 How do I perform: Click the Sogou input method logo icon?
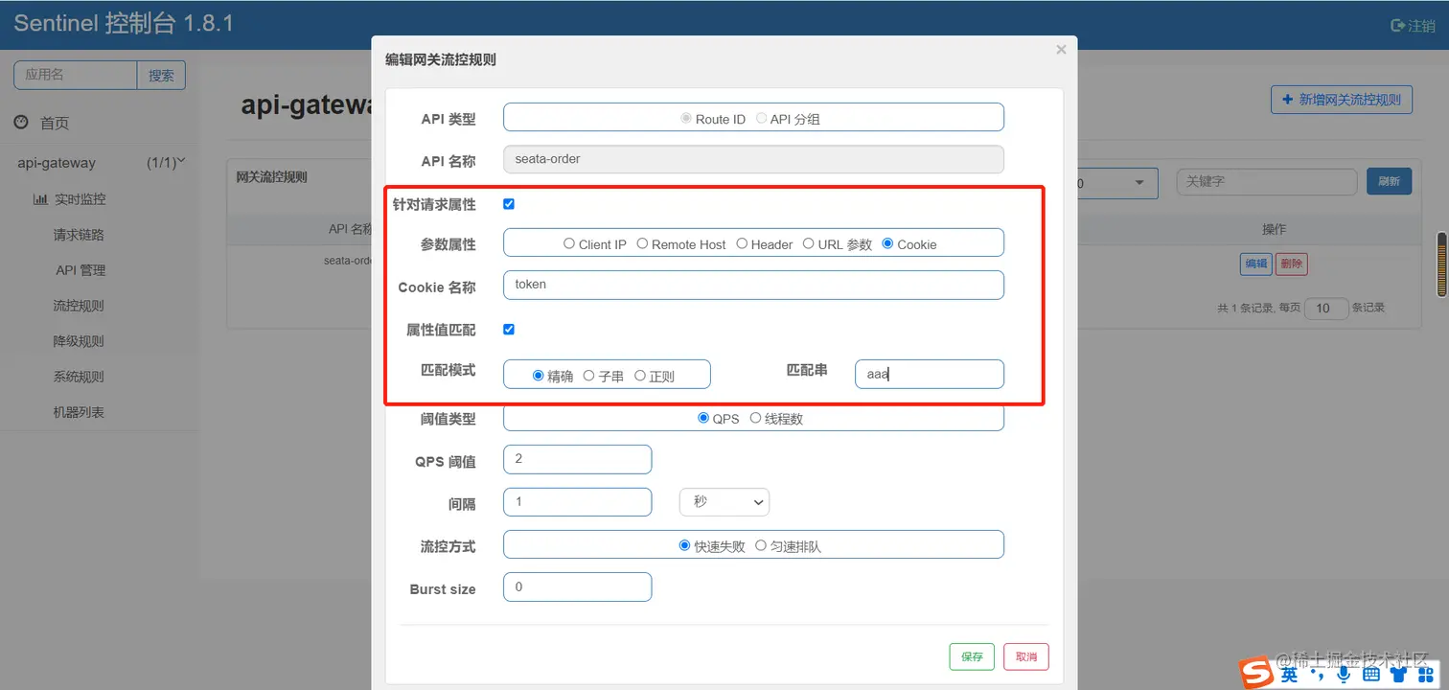[1256, 674]
